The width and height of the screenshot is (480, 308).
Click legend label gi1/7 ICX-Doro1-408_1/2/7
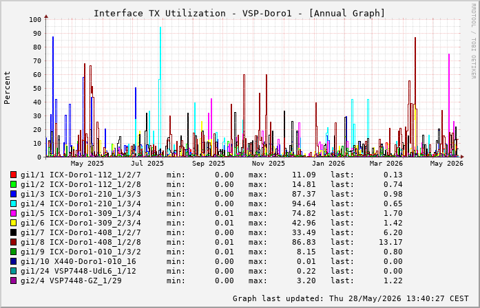(x=81, y=232)
